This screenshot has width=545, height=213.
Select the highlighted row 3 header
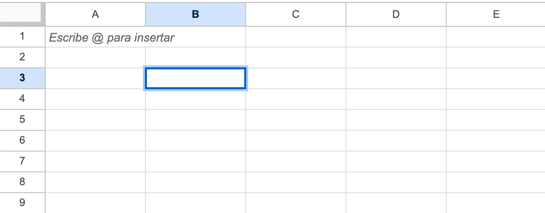click(x=22, y=78)
